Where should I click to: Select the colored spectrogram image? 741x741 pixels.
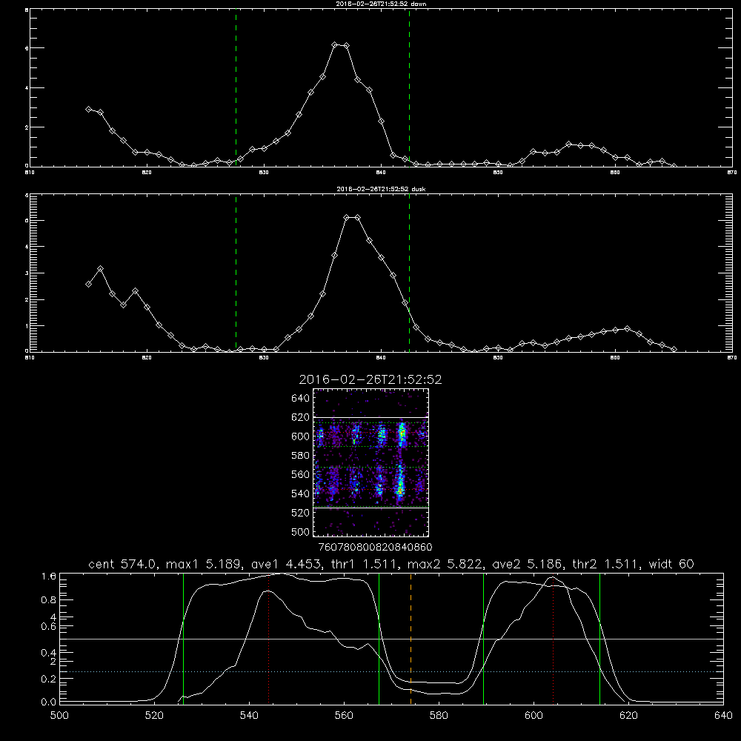point(371,462)
